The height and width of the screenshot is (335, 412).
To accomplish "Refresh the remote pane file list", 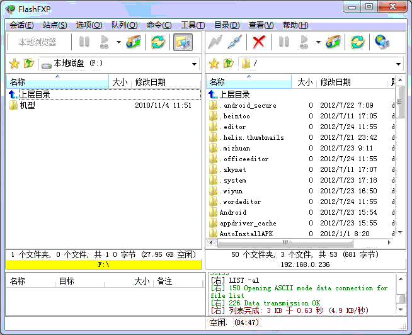I will click(358, 42).
